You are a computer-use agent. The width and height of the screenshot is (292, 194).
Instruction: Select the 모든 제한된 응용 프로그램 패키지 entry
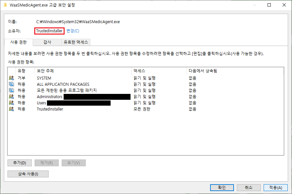67,91
